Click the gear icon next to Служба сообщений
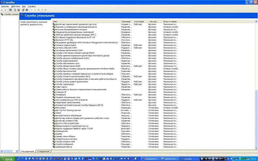 tap(54, 144)
